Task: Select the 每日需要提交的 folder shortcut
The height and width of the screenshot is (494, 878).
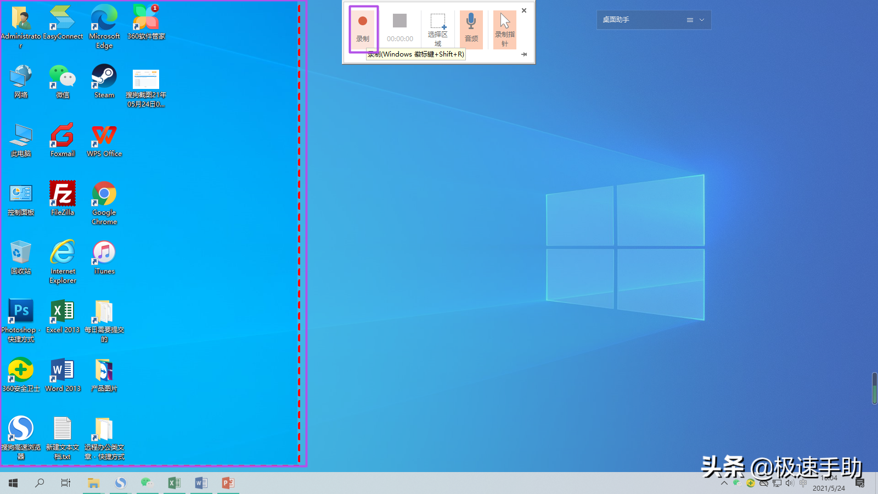Action: point(104,320)
